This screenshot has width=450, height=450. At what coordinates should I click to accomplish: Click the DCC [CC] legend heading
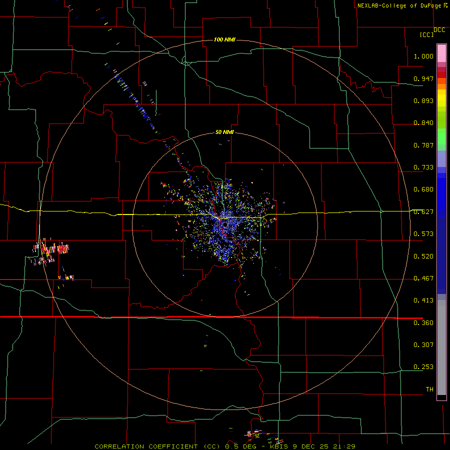pos(432,32)
